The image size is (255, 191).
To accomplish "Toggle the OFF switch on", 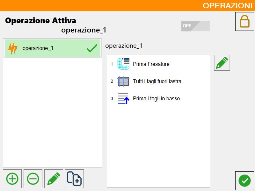I will point(196,26).
